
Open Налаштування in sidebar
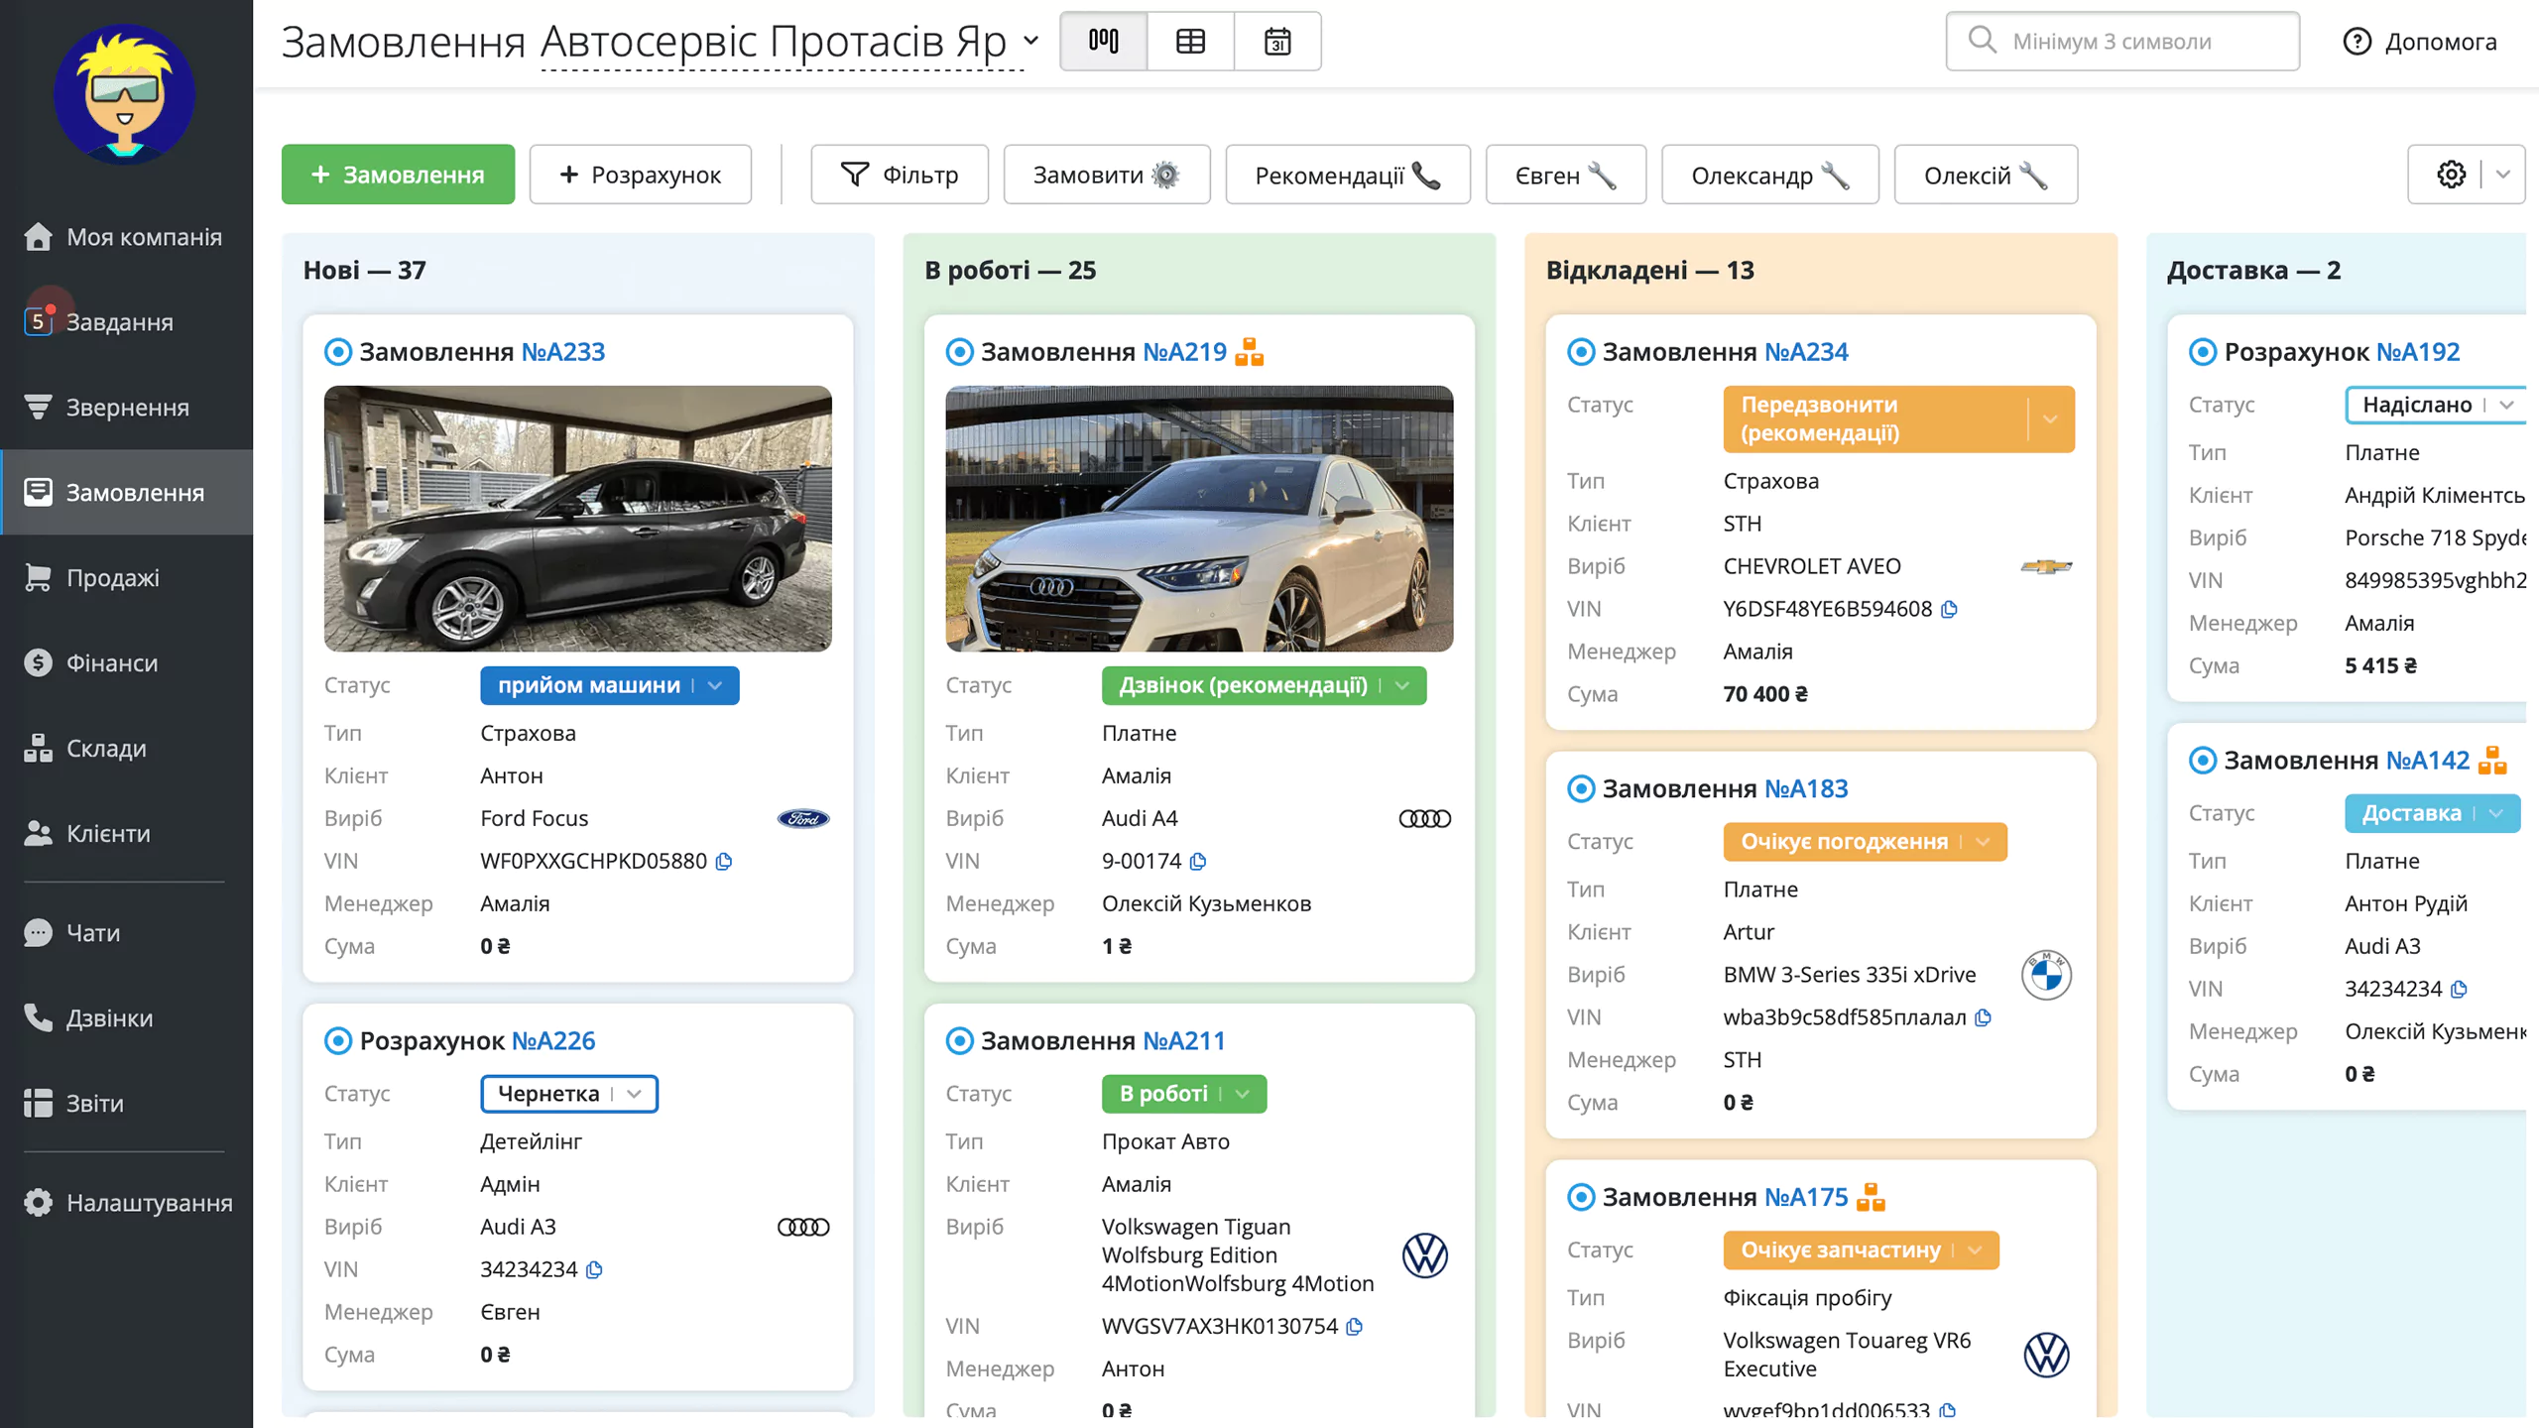coord(126,1203)
